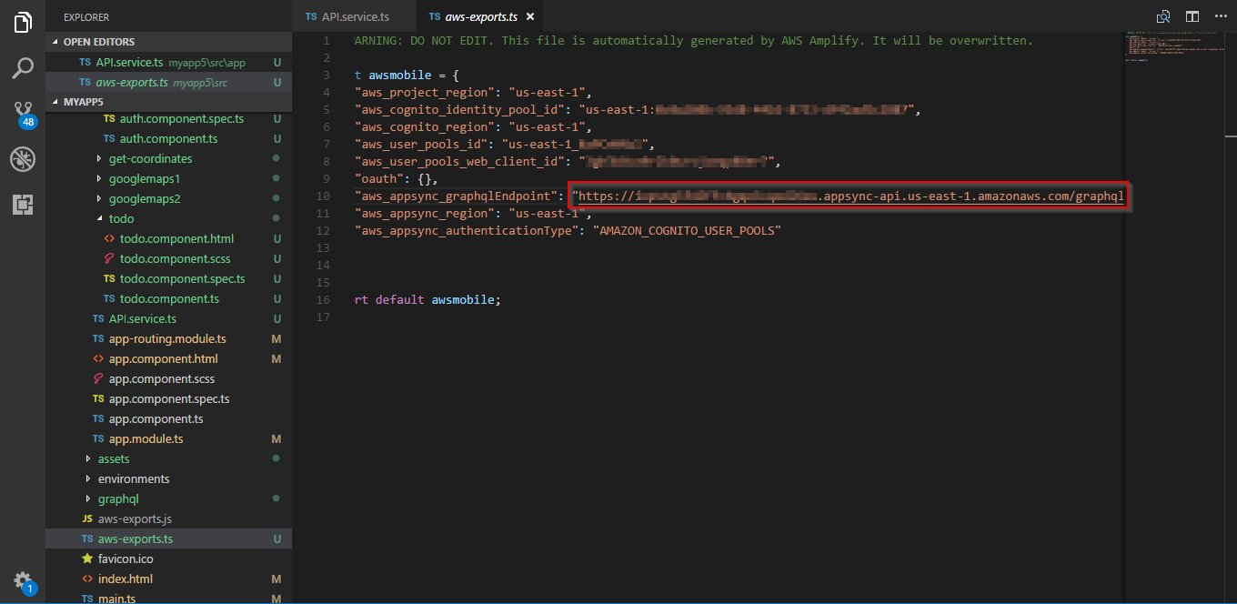1237x604 pixels.
Task: Open the Manage gear icon
Action: 23,581
